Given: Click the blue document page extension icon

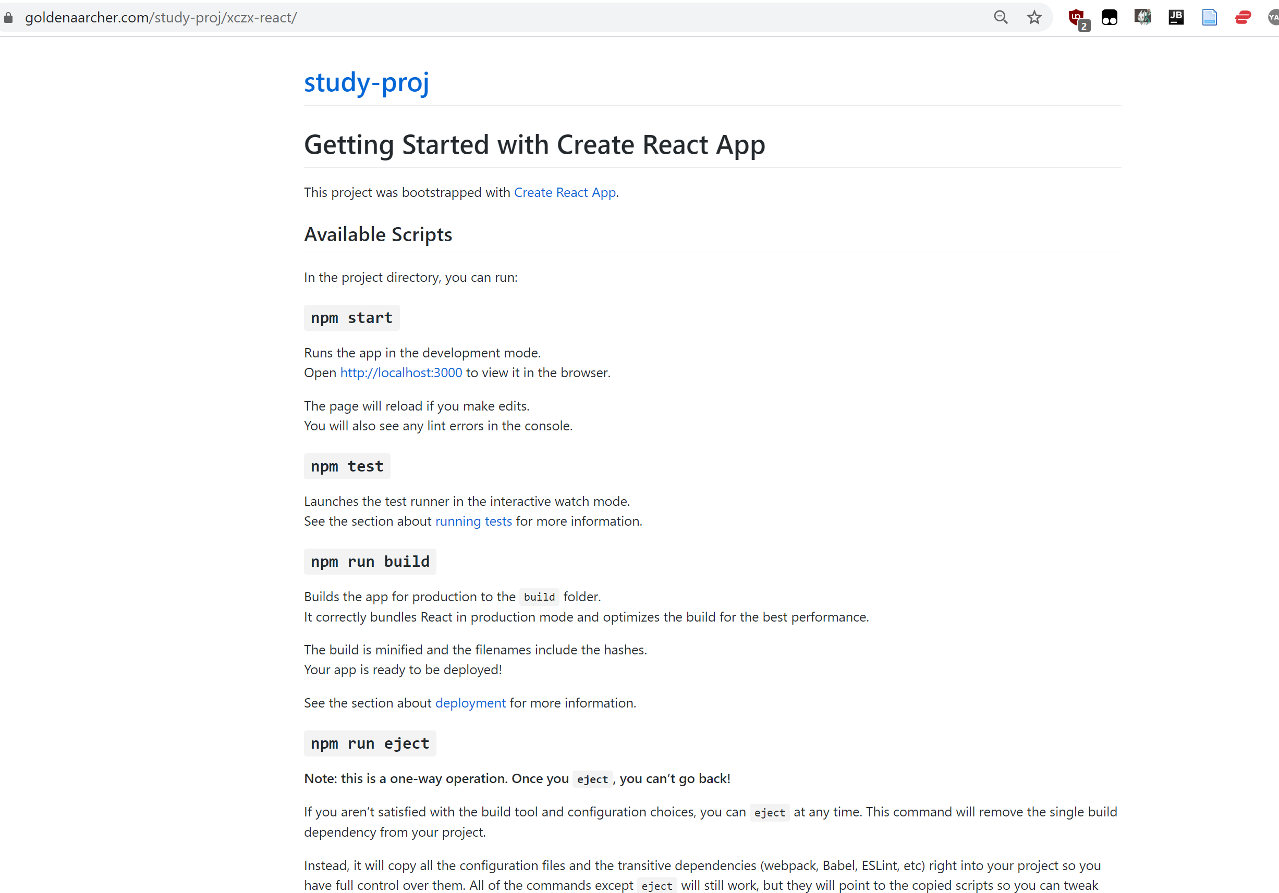Looking at the screenshot, I should click(x=1209, y=17).
